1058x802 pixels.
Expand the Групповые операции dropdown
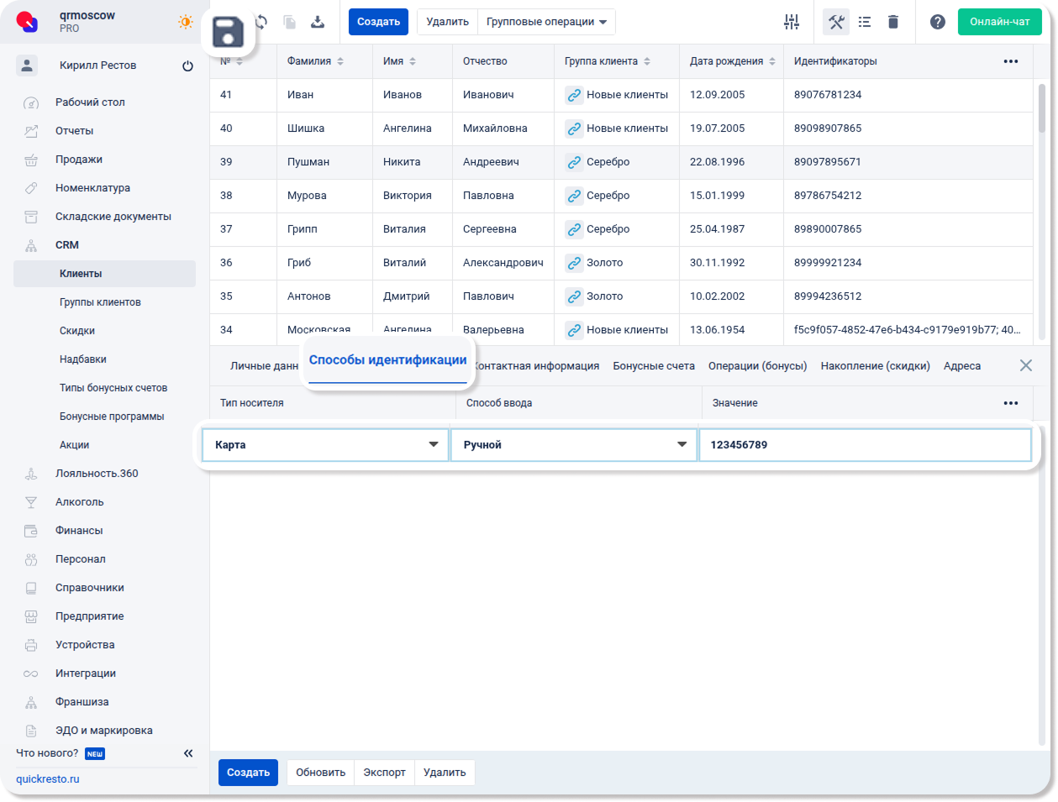546,22
